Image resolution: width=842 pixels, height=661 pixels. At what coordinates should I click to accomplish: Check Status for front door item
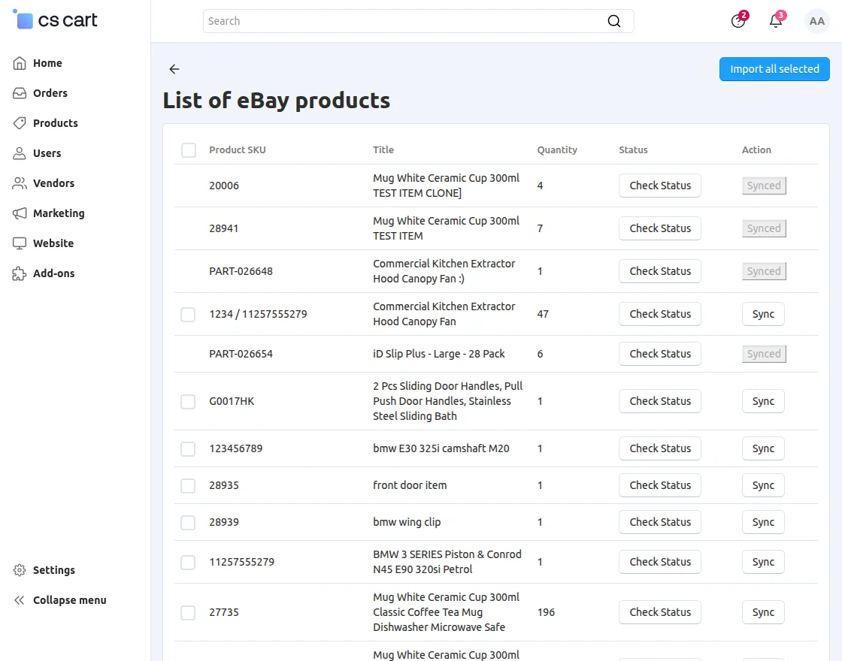[659, 485]
